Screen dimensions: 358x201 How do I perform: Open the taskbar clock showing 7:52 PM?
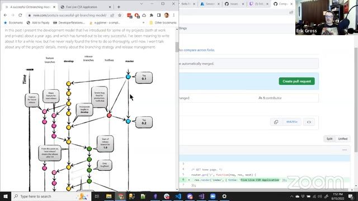pyautogui.click(x=338, y=196)
